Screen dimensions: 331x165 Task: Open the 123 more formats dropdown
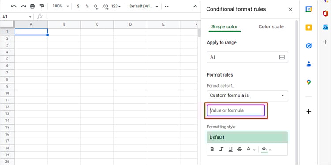[x=116, y=6]
